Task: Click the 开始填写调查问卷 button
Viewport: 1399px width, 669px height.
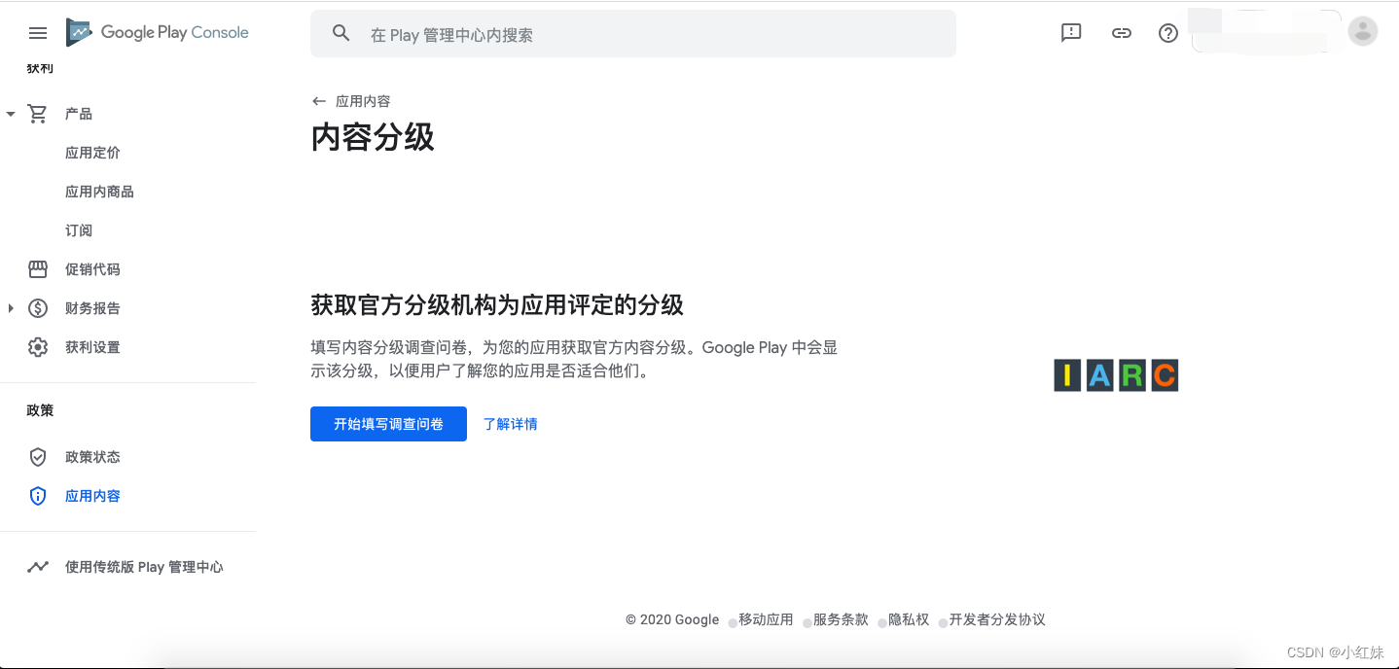Action: [x=388, y=424]
